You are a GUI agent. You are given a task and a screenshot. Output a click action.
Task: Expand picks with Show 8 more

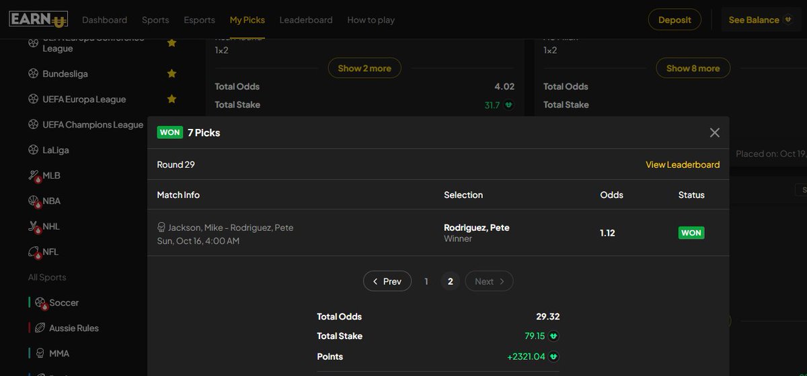point(693,68)
